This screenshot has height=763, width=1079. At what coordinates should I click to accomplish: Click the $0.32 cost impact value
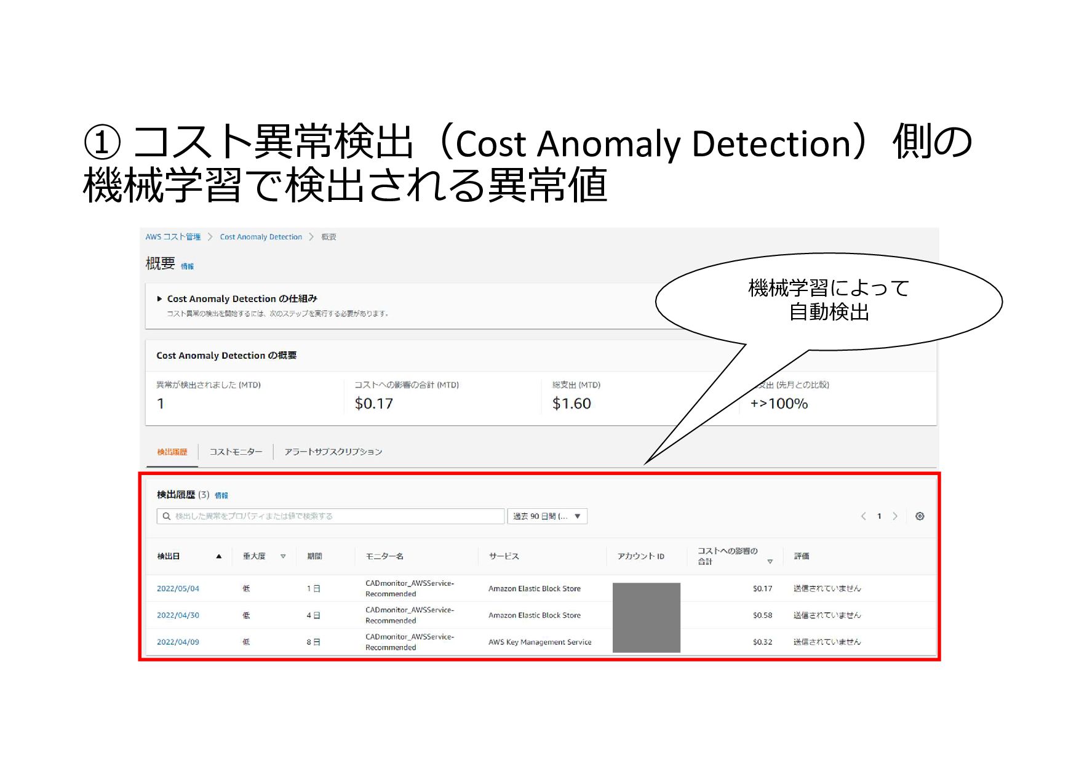pyautogui.click(x=762, y=642)
